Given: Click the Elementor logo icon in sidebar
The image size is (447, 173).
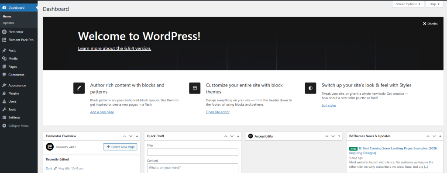Looking at the screenshot, I should [x=4, y=32].
